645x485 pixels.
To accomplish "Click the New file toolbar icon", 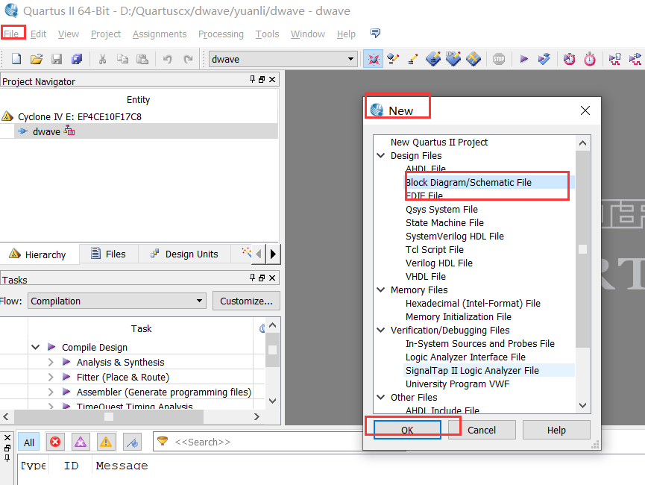I will tap(16, 59).
